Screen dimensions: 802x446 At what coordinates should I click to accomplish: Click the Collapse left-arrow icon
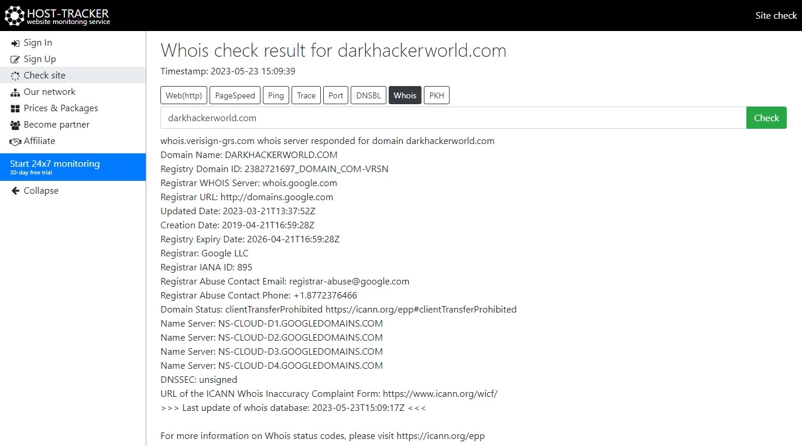[x=15, y=191]
